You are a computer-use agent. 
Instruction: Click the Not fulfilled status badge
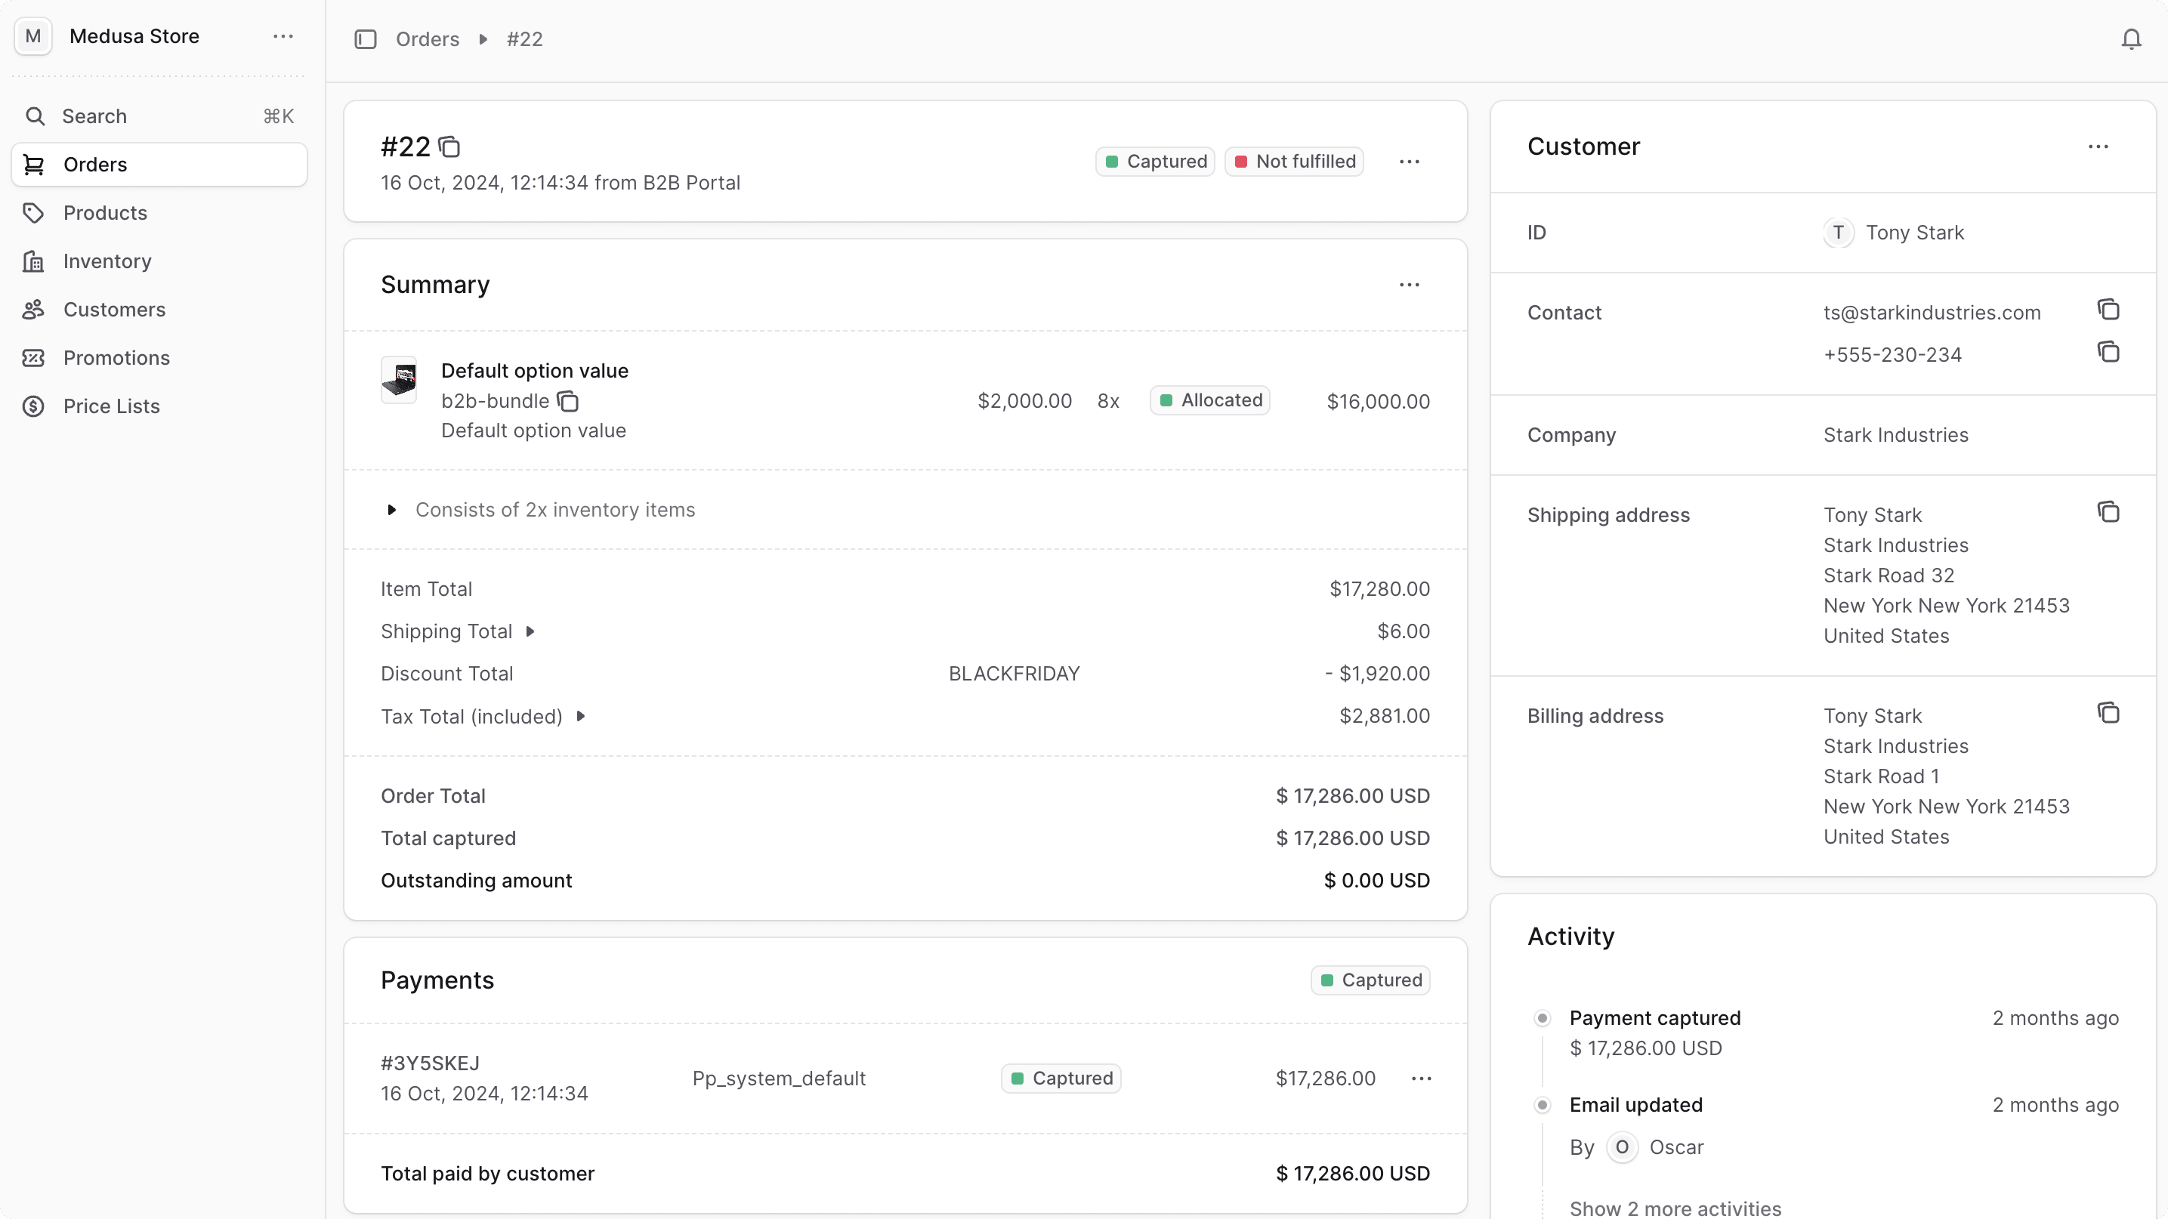1295,162
